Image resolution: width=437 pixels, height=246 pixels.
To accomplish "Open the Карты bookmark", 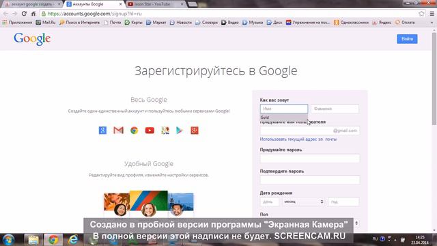I will pos(134,23).
